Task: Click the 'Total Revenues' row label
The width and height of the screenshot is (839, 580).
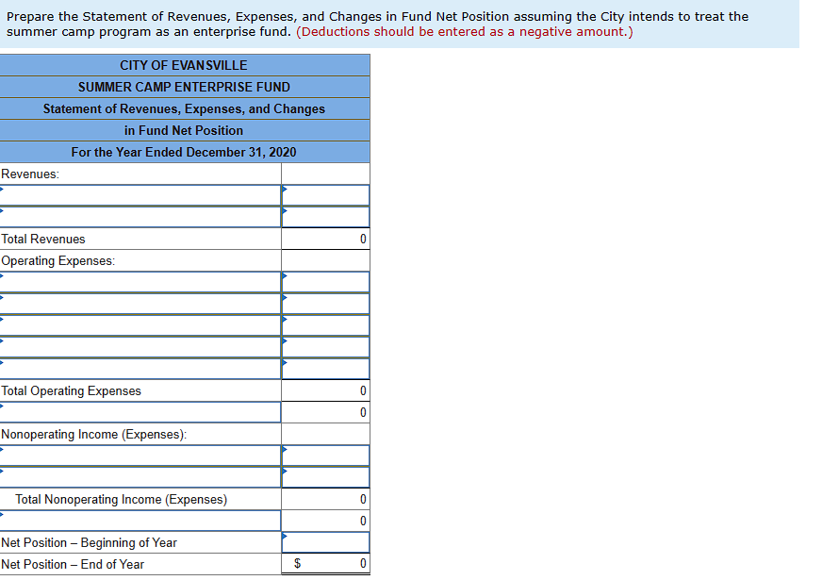Action: coord(43,239)
